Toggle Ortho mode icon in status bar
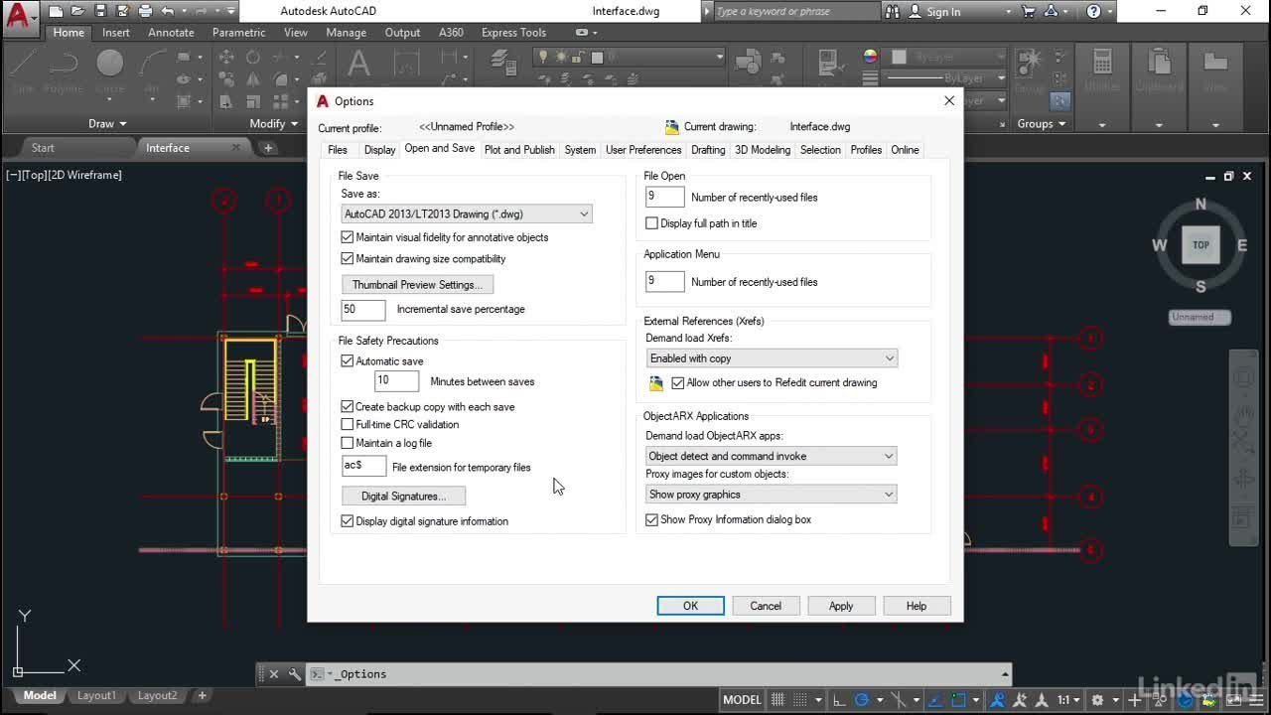Screen dimensions: 1271x715 pyautogui.click(x=839, y=699)
